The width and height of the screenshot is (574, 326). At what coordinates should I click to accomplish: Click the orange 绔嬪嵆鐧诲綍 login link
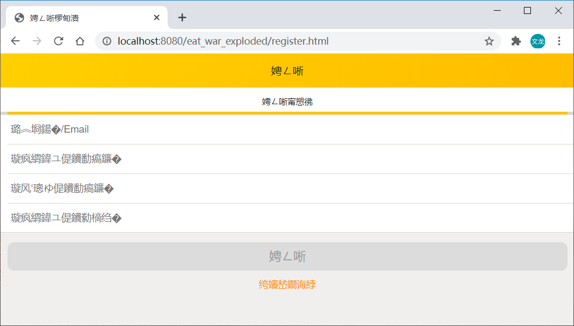[287, 285]
